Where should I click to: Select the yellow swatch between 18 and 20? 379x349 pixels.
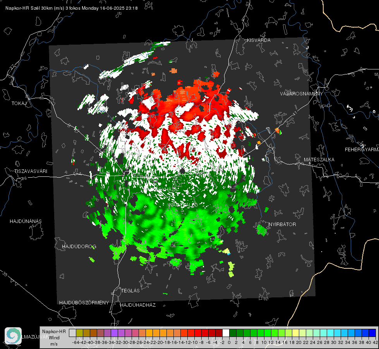pos(296,333)
